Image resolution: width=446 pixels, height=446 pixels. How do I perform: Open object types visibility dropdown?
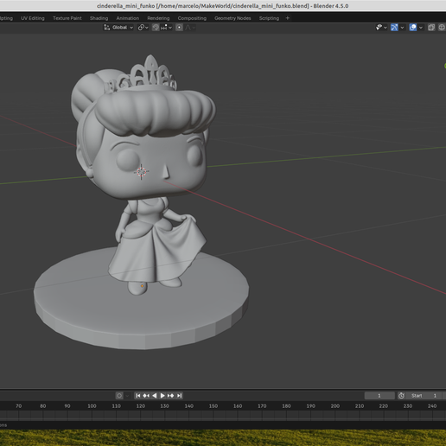coord(381,28)
